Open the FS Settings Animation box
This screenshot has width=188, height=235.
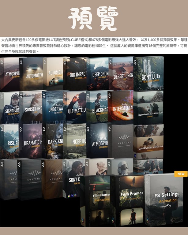(x=164, y=200)
